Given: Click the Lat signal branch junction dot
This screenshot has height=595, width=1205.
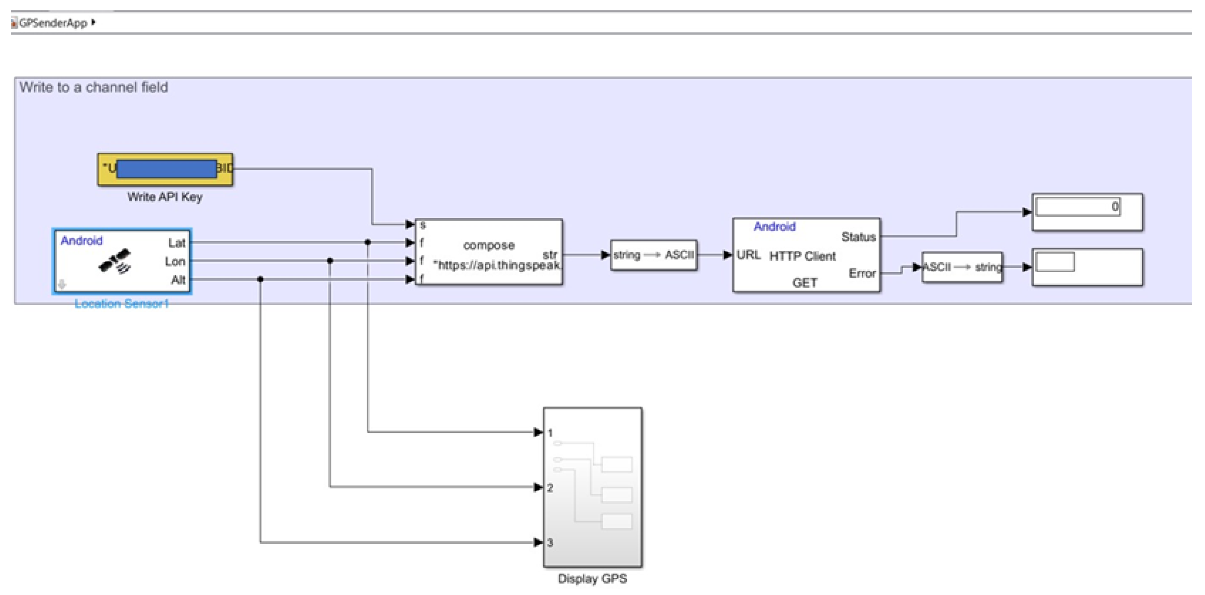Looking at the screenshot, I should 368,242.
